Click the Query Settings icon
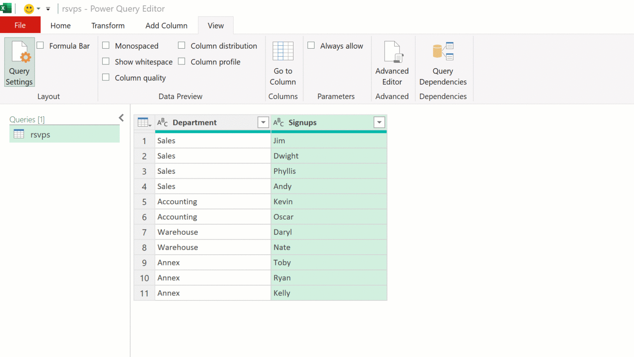Screen dimensions: 634x357 pyautogui.click(x=19, y=62)
